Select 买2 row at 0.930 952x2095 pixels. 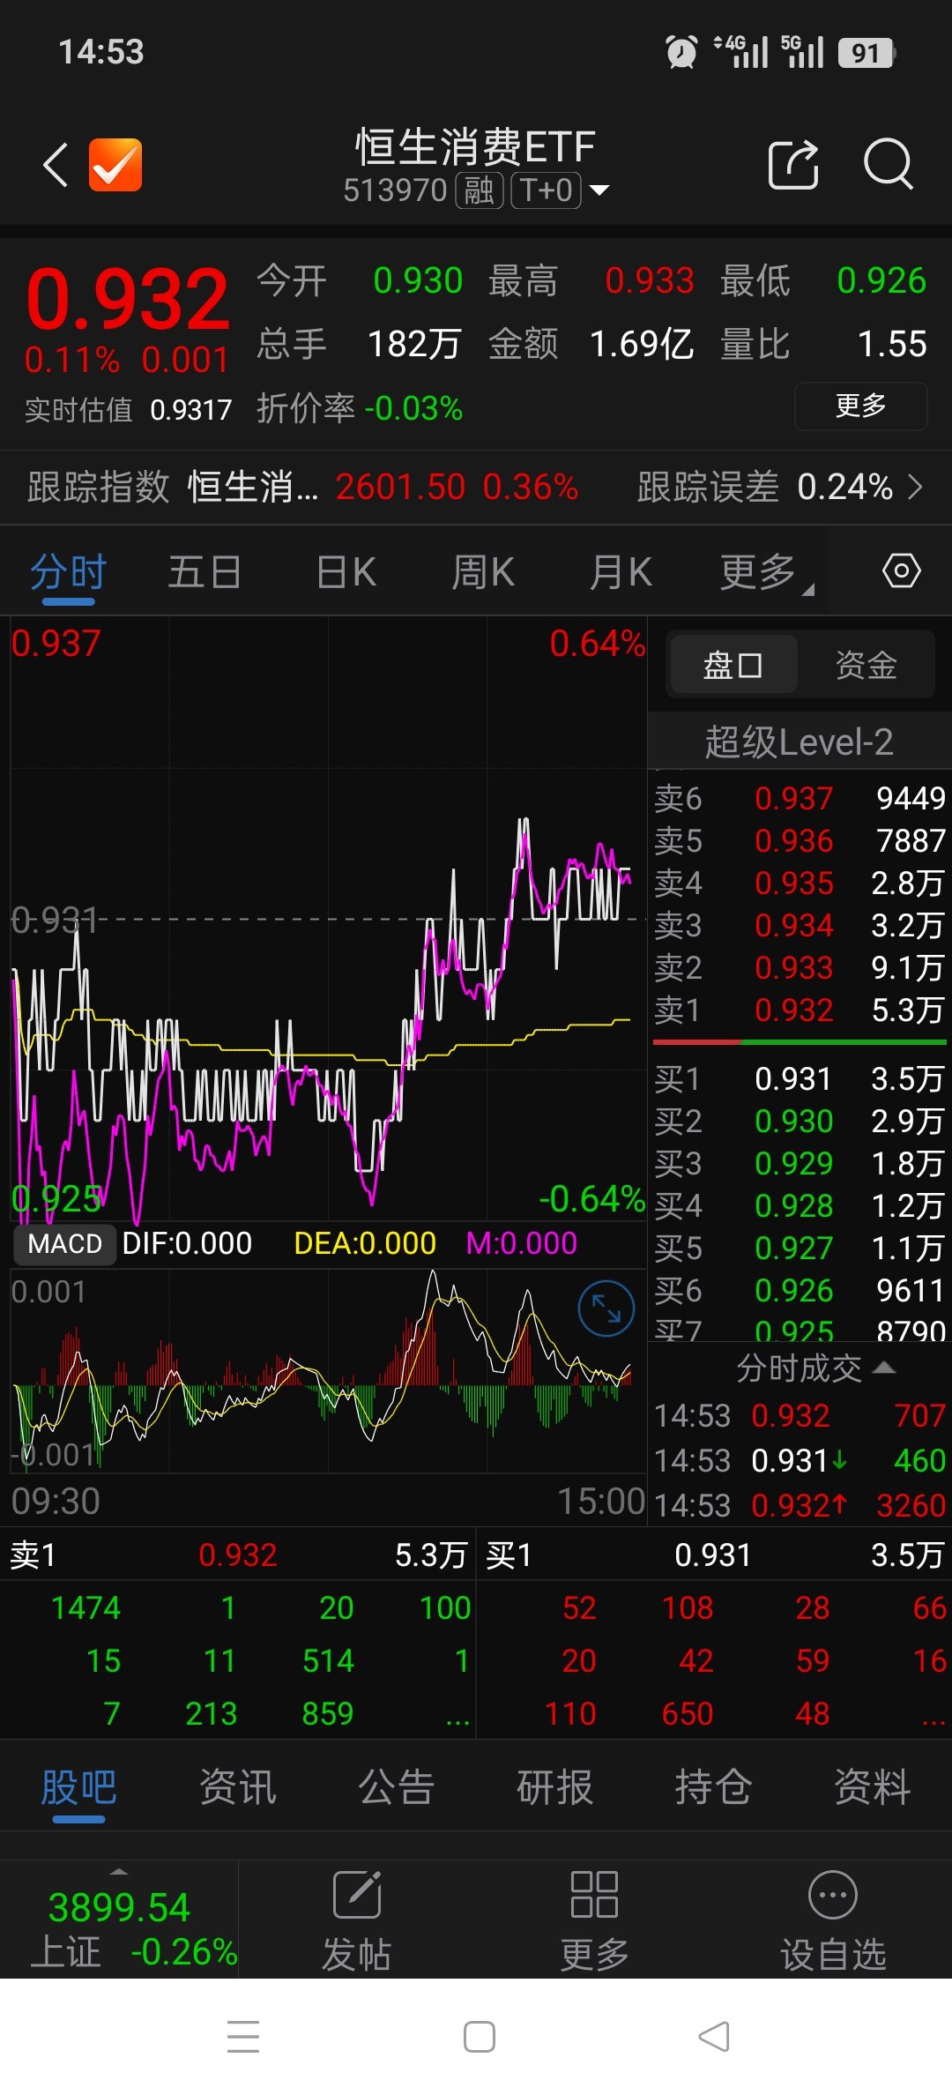tap(800, 1122)
